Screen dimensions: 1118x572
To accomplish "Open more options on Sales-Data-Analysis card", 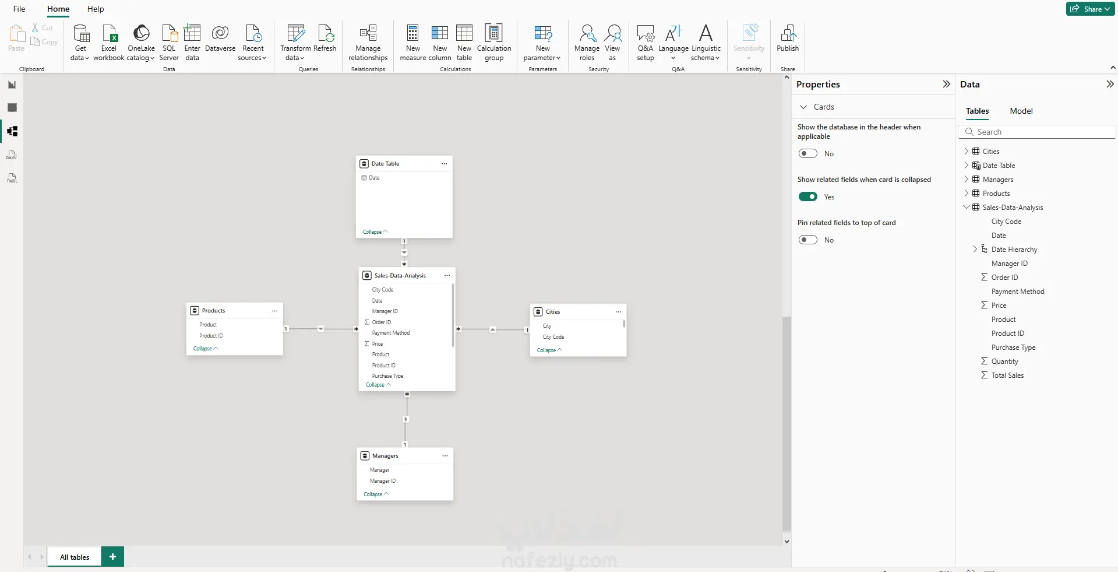I will (x=447, y=276).
